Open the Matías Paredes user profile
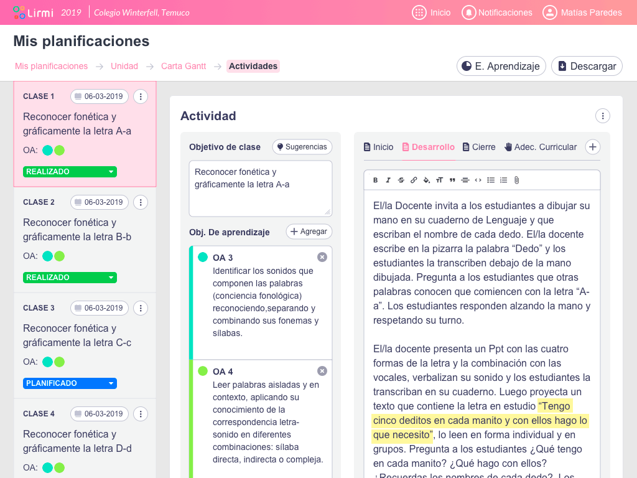The height and width of the screenshot is (478, 637). click(x=582, y=12)
